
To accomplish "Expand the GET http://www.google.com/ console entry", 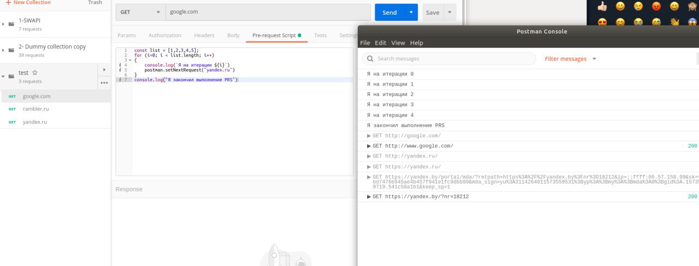I will pos(370,146).
